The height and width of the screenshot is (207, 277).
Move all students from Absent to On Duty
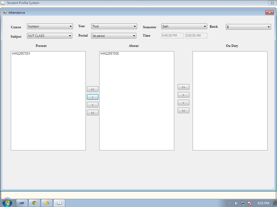[183, 87]
